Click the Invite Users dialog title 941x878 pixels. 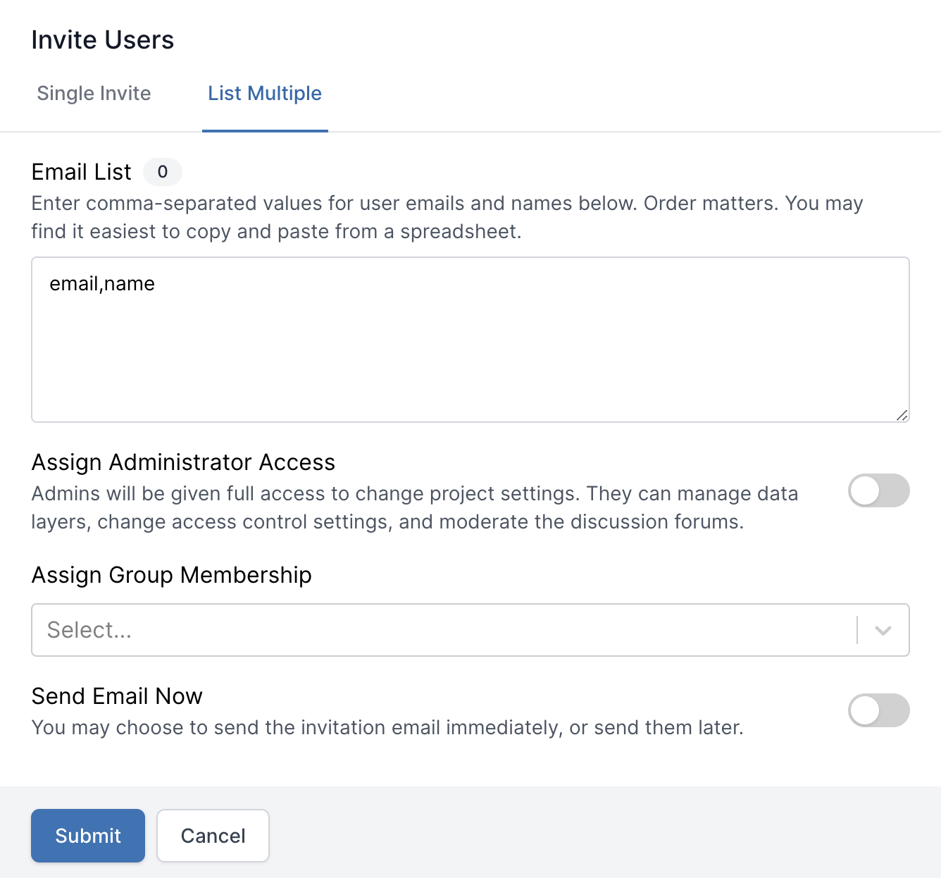[103, 40]
